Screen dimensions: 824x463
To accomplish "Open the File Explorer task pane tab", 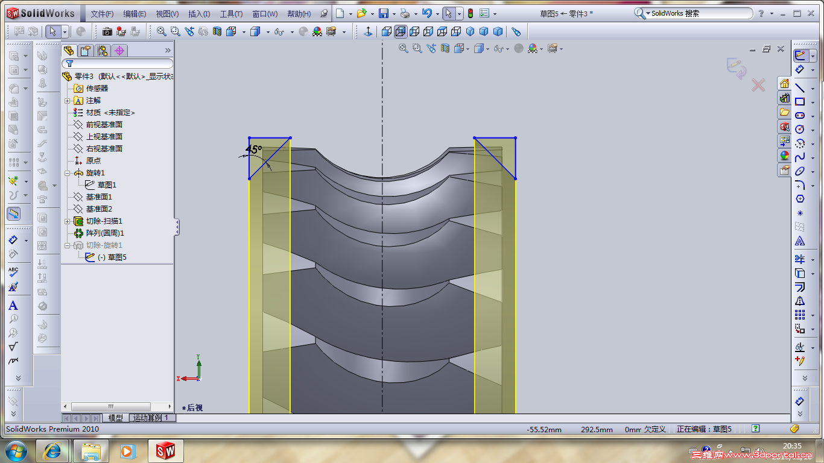I will point(784,112).
